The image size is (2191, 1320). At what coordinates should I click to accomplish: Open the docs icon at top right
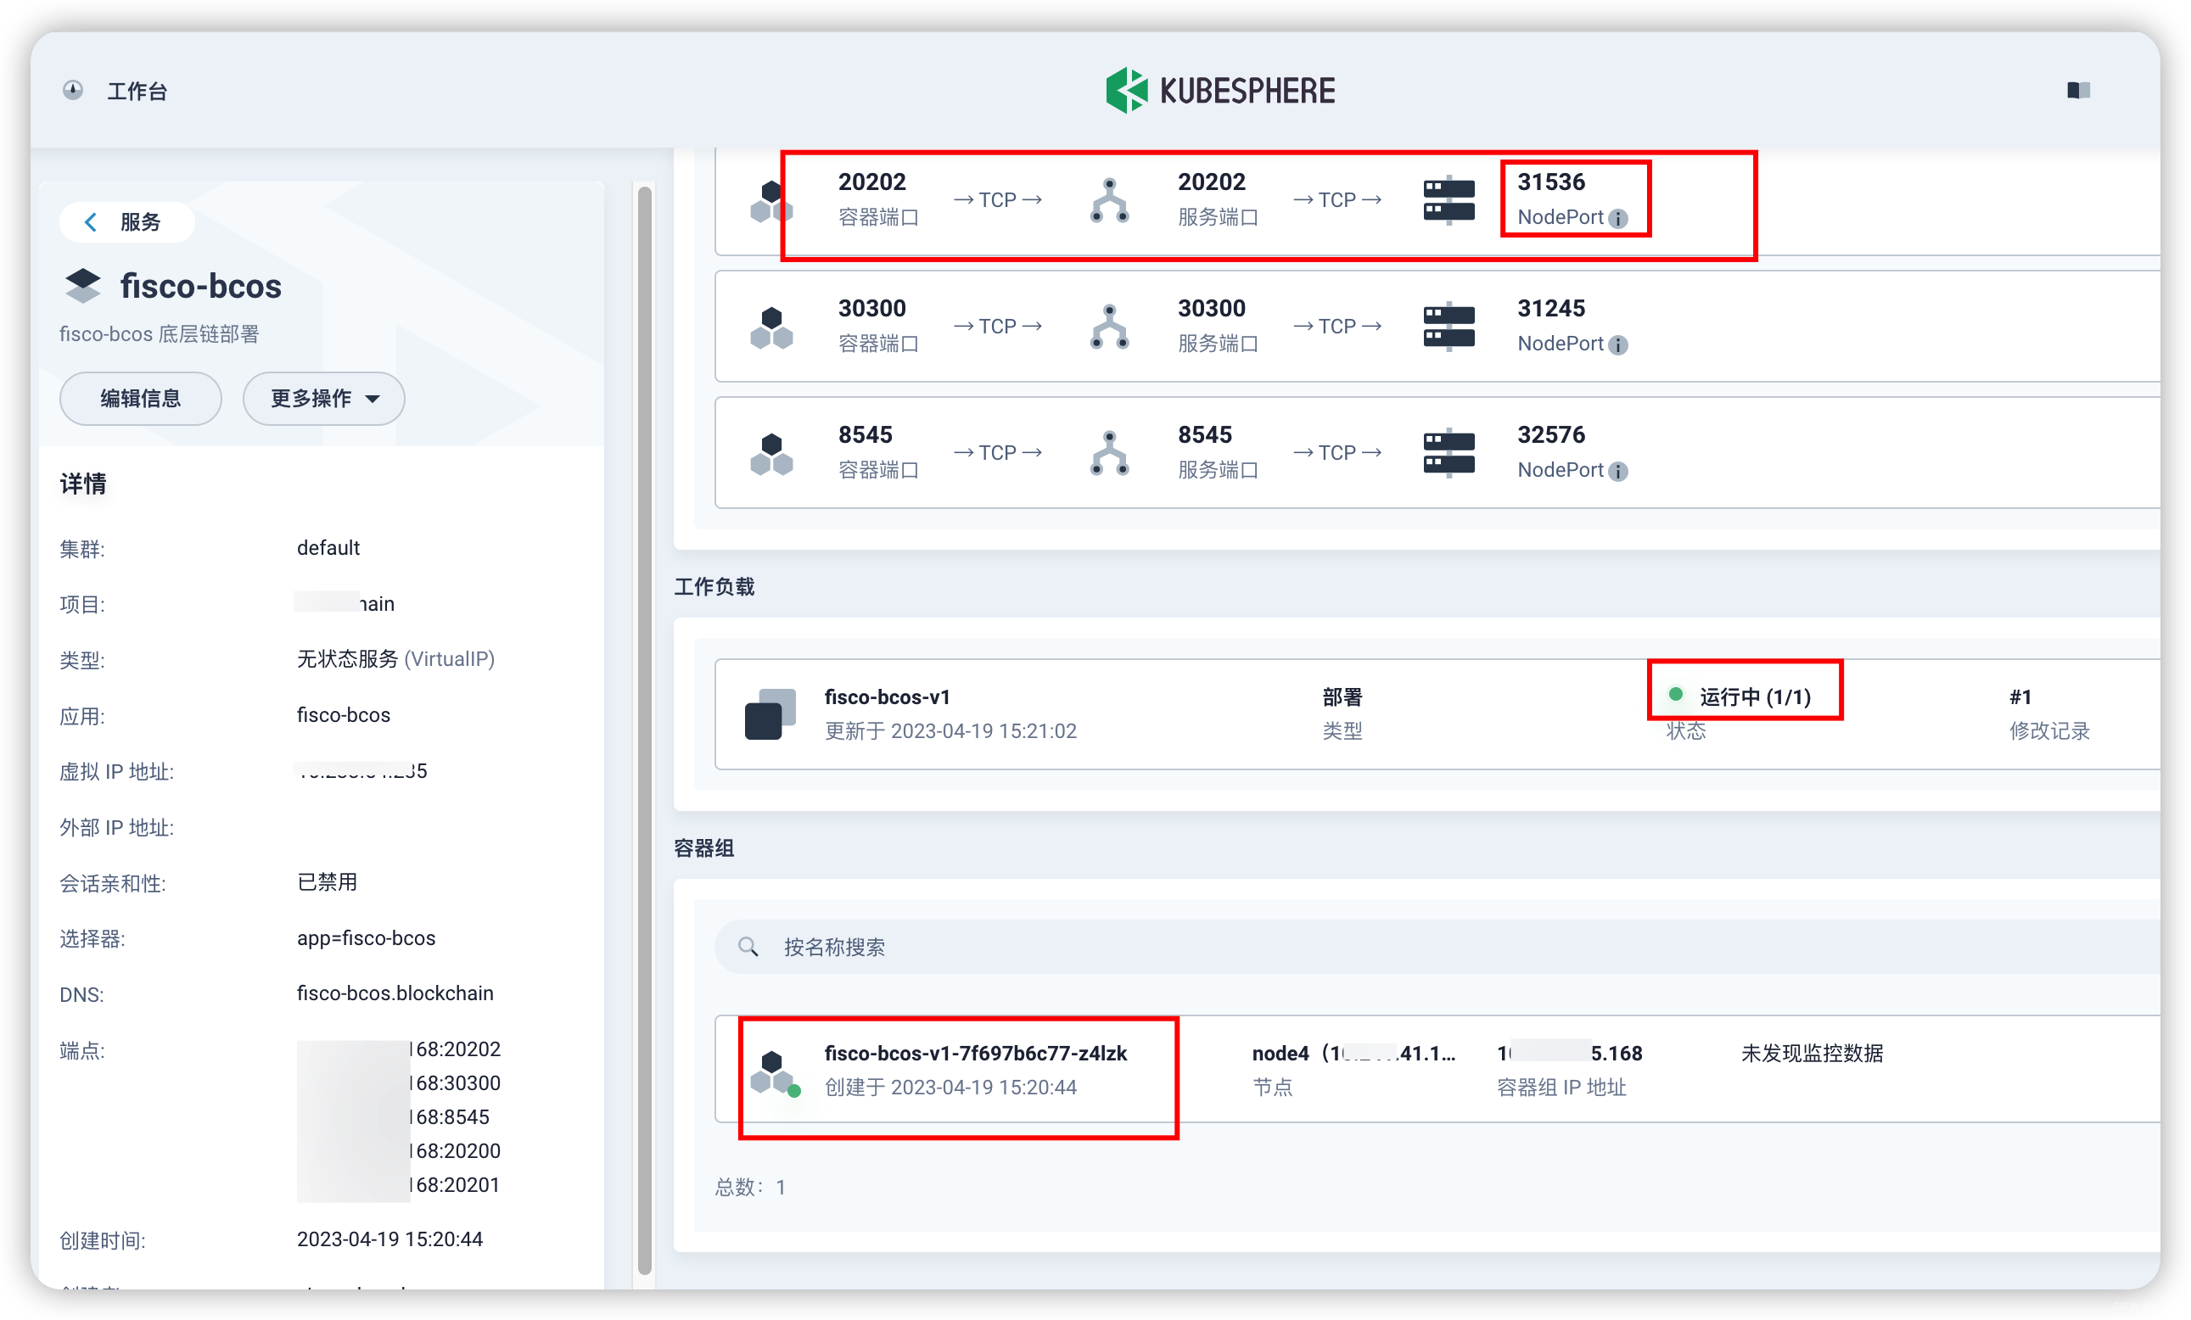click(2078, 91)
